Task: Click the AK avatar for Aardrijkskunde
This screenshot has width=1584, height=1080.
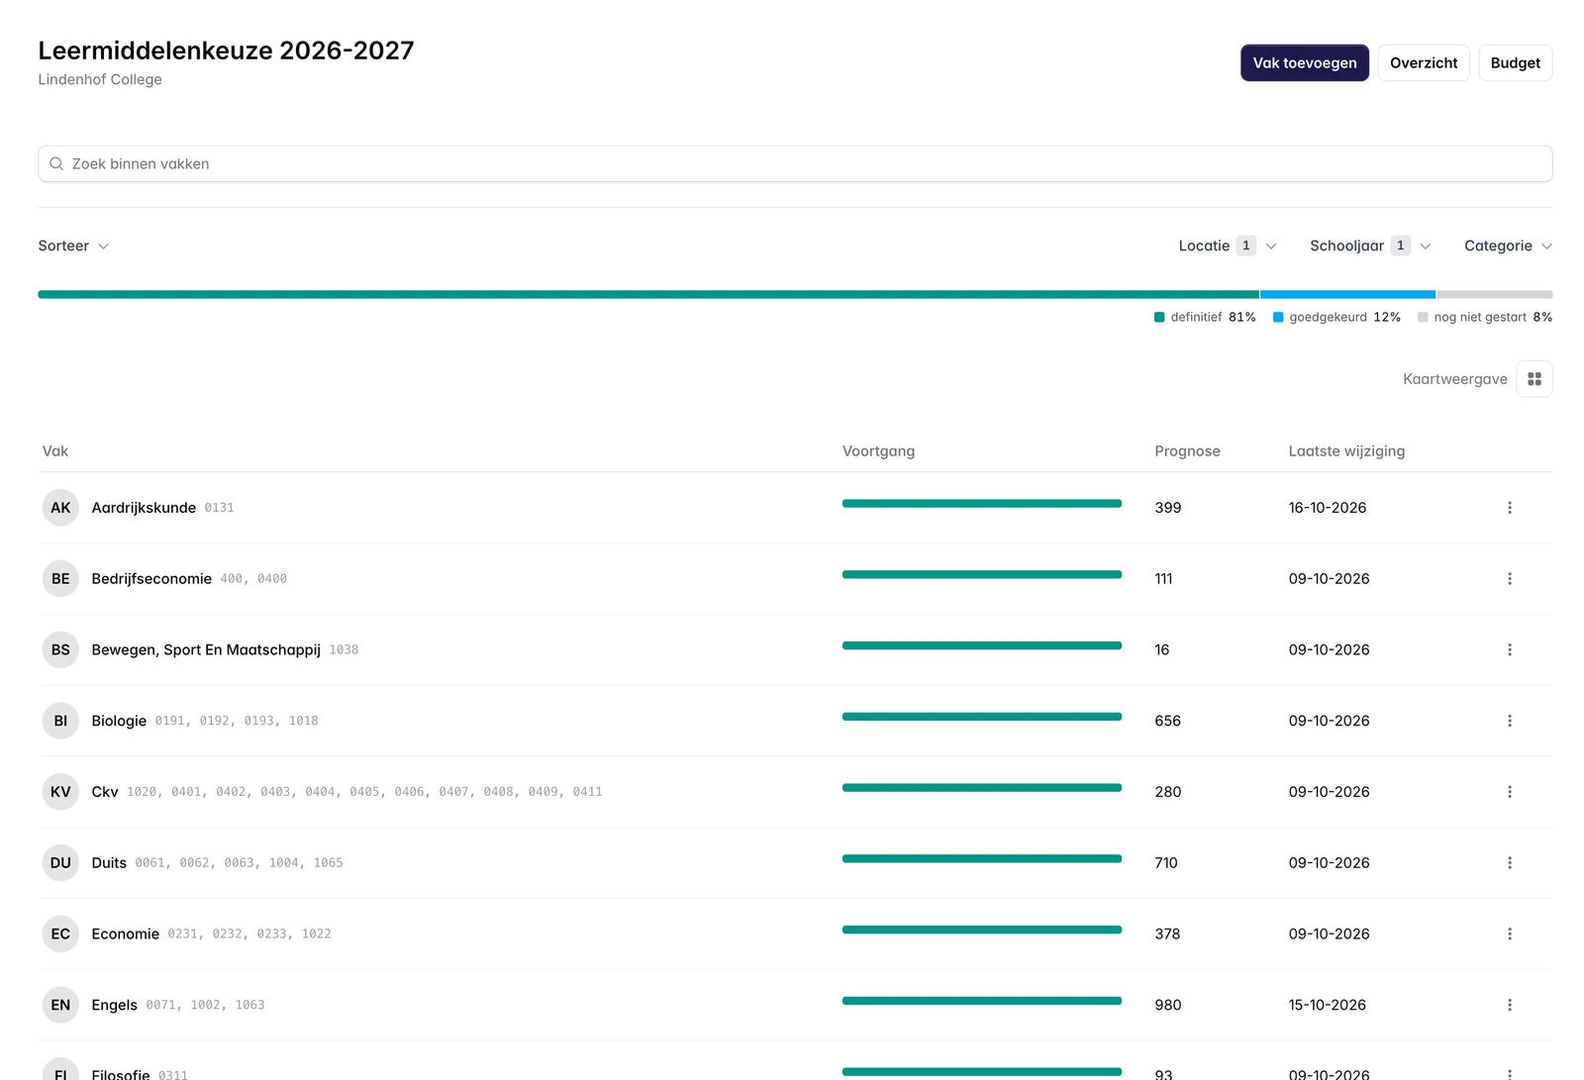Action: pos(60,508)
